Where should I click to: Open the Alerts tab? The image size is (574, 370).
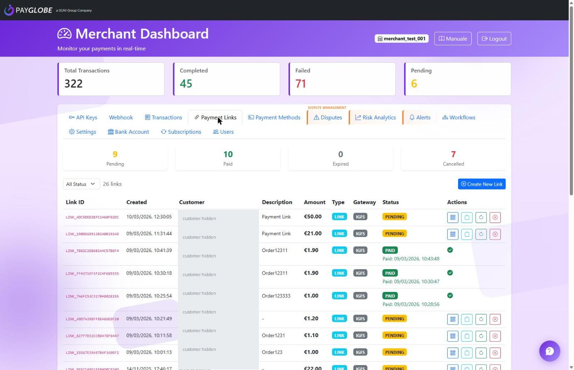(x=420, y=118)
